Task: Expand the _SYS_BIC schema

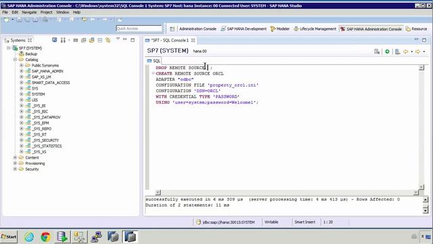Action: click(21, 111)
